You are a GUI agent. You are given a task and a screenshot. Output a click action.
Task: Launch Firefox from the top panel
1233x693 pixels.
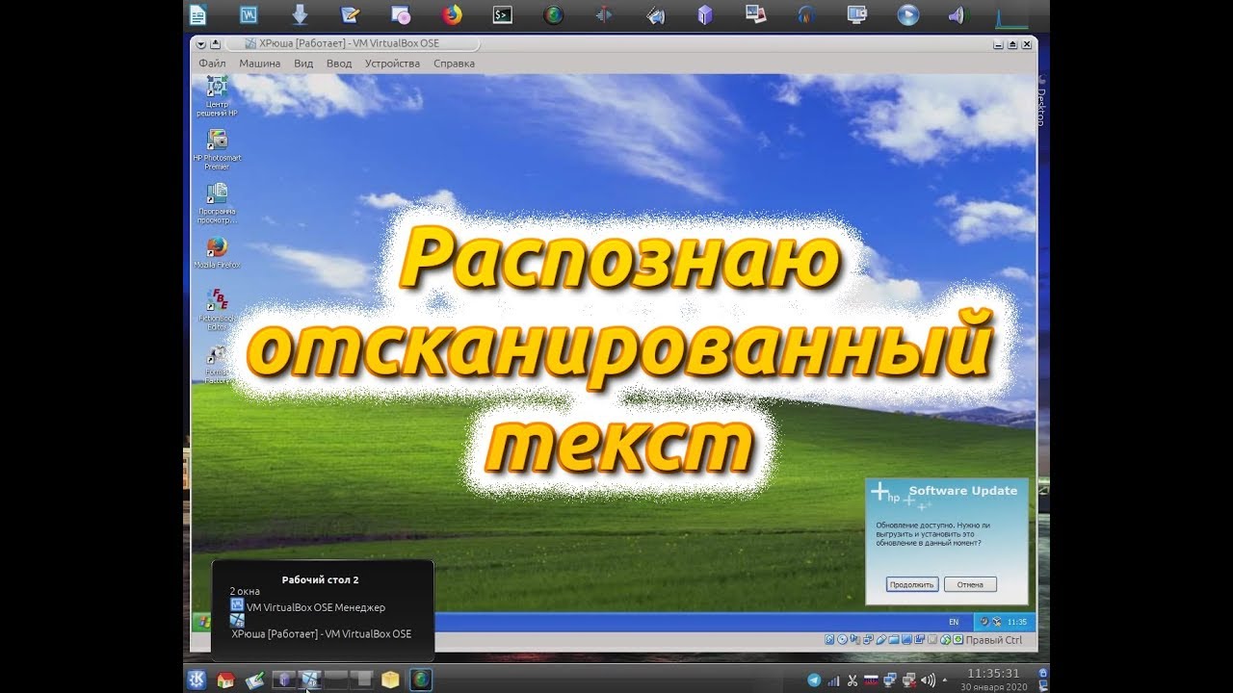point(452,14)
